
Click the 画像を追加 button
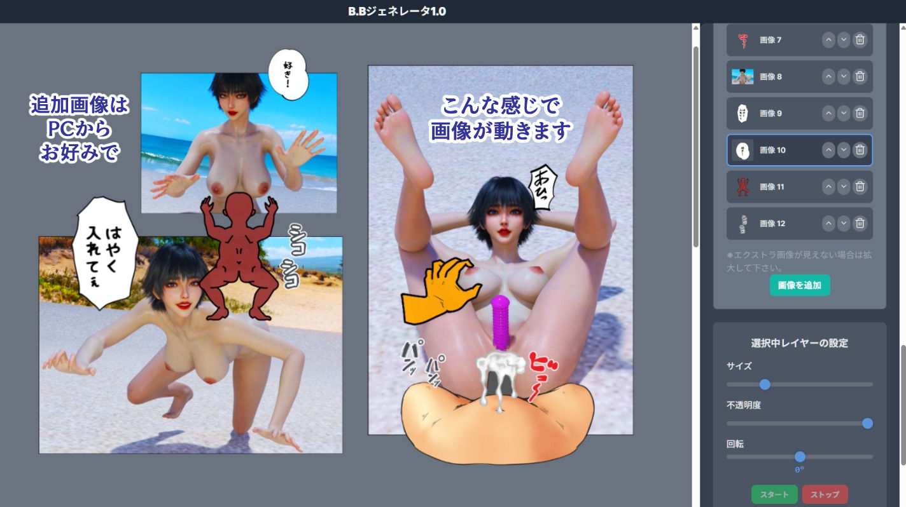click(x=800, y=285)
